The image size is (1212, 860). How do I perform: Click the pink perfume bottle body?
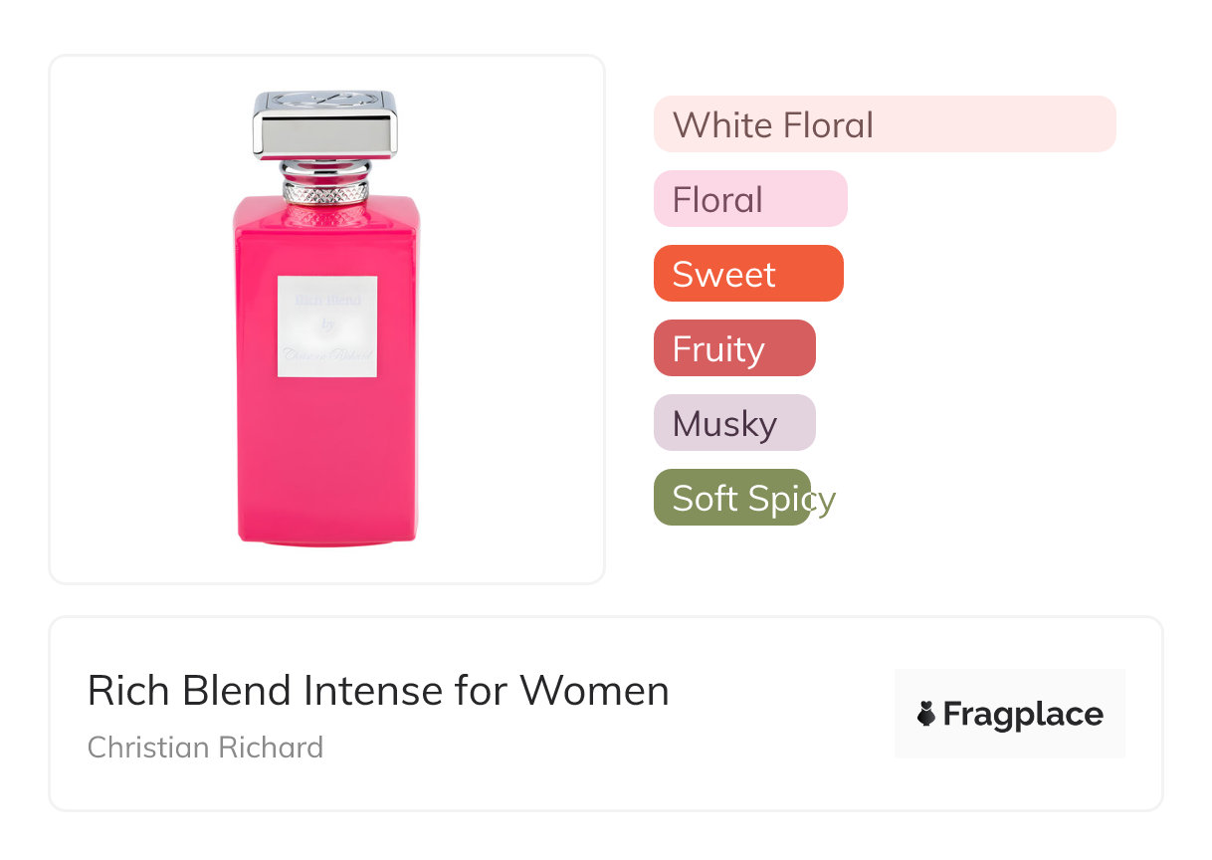click(326, 448)
